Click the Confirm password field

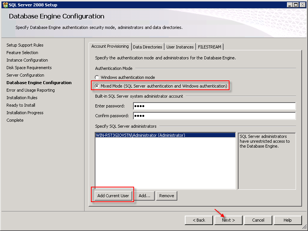[x=214, y=116]
